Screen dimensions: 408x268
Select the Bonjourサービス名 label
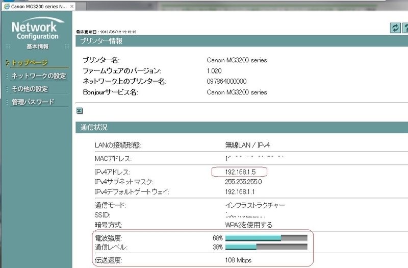[111, 92]
